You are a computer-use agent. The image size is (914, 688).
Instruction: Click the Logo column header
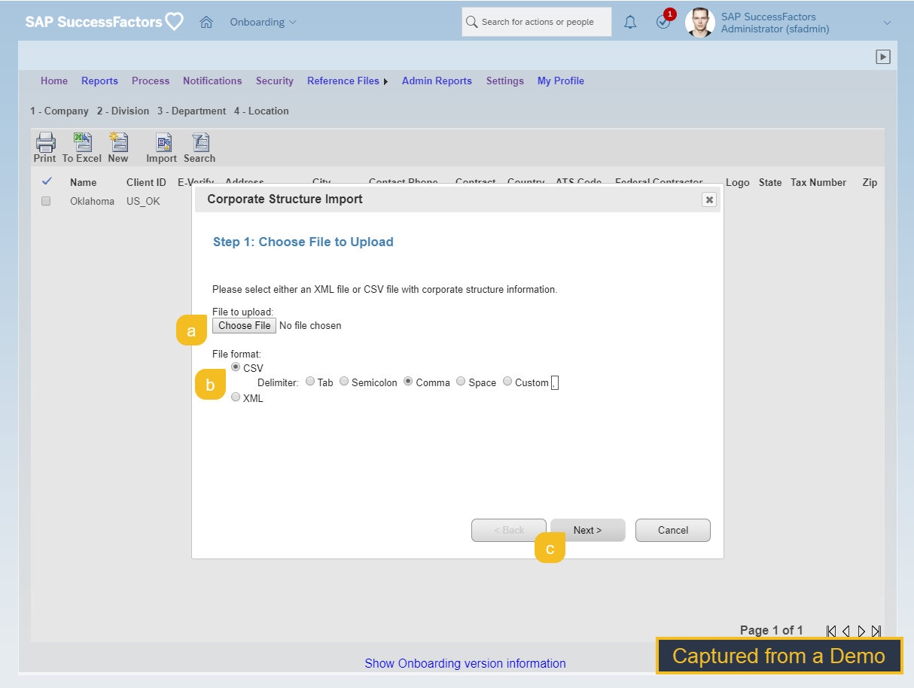click(738, 182)
